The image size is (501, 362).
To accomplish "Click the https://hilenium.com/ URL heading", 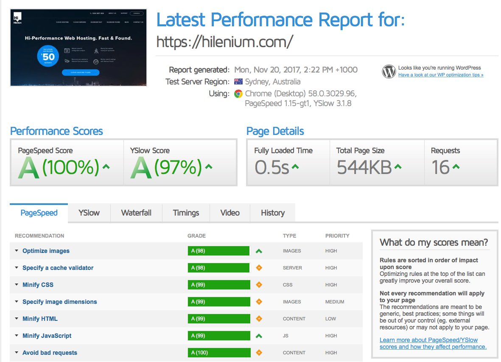I will [224, 42].
